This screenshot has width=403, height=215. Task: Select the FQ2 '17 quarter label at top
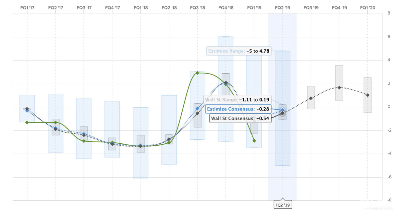click(55, 8)
